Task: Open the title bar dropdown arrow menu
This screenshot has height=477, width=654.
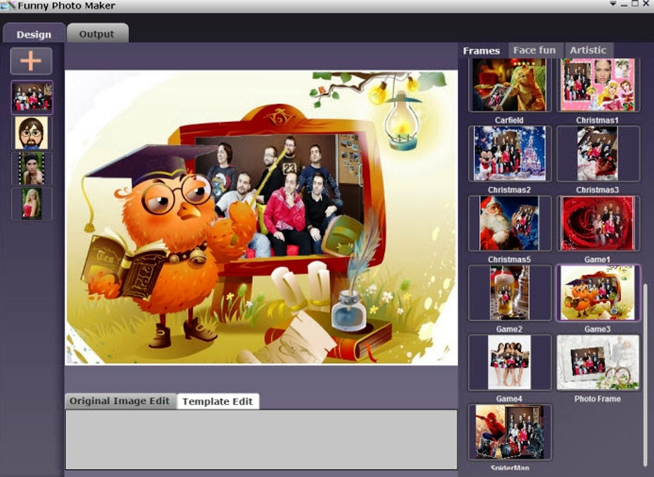Action: 613,4
